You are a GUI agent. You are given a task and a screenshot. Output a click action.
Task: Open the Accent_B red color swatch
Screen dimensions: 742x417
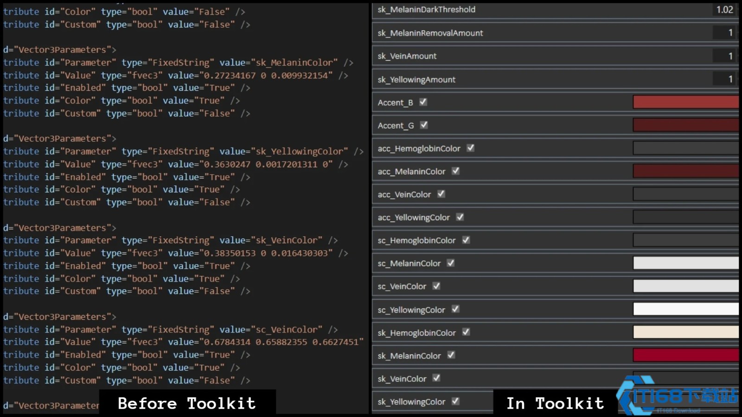(x=686, y=102)
